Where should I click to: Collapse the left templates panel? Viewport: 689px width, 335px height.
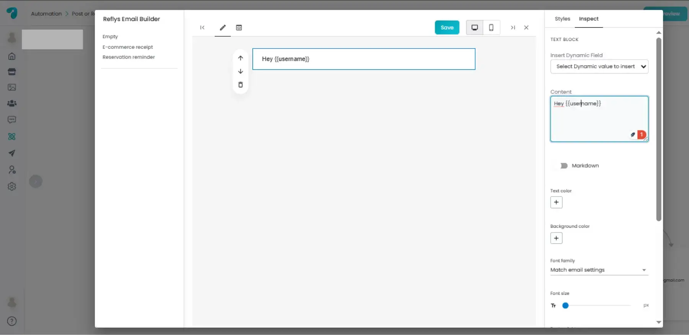pyautogui.click(x=202, y=28)
